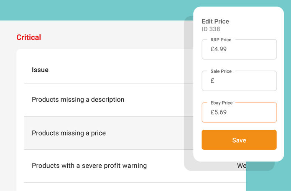Click the "RRP Price" field label
Image resolution: width=291 pixels, height=191 pixels.
[x=221, y=40]
